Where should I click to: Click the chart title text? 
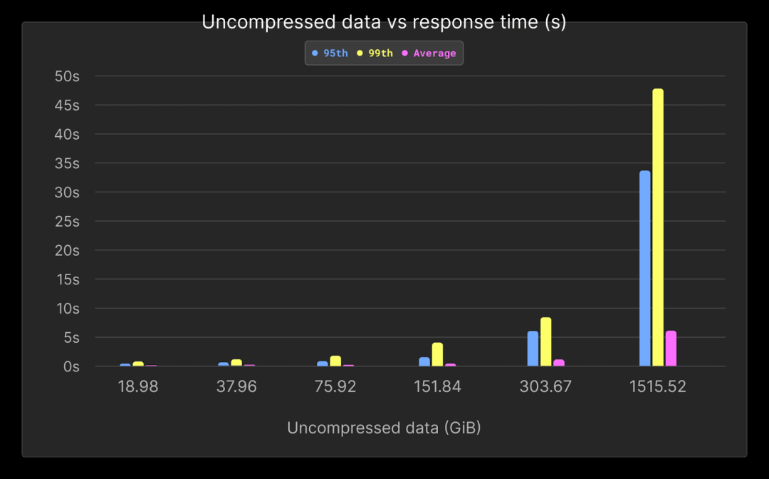(384, 22)
